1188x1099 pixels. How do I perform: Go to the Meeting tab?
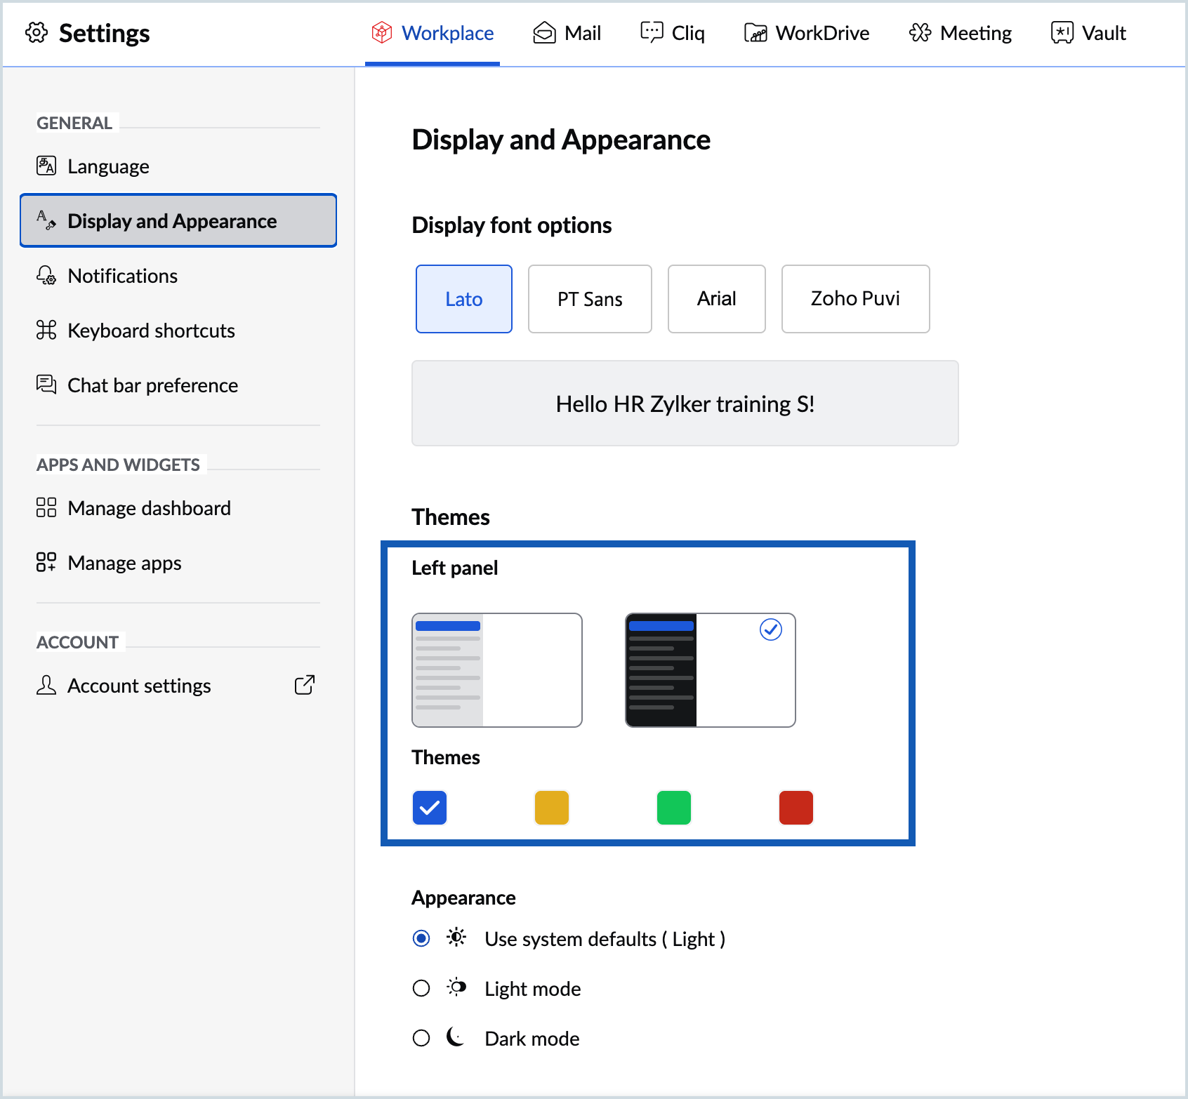pyautogui.click(x=960, y=33)
